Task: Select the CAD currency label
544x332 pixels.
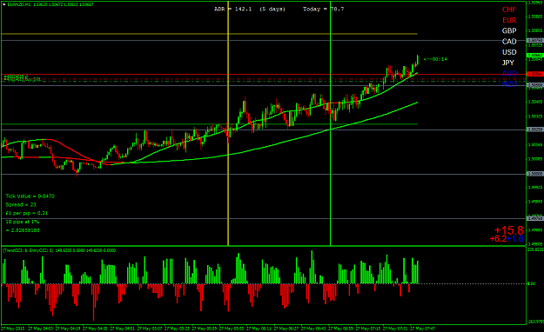Action: (x=509, y=42)
